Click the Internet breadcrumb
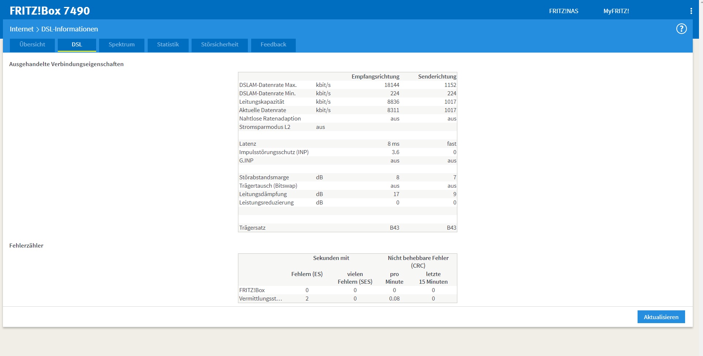 point(22,29)
